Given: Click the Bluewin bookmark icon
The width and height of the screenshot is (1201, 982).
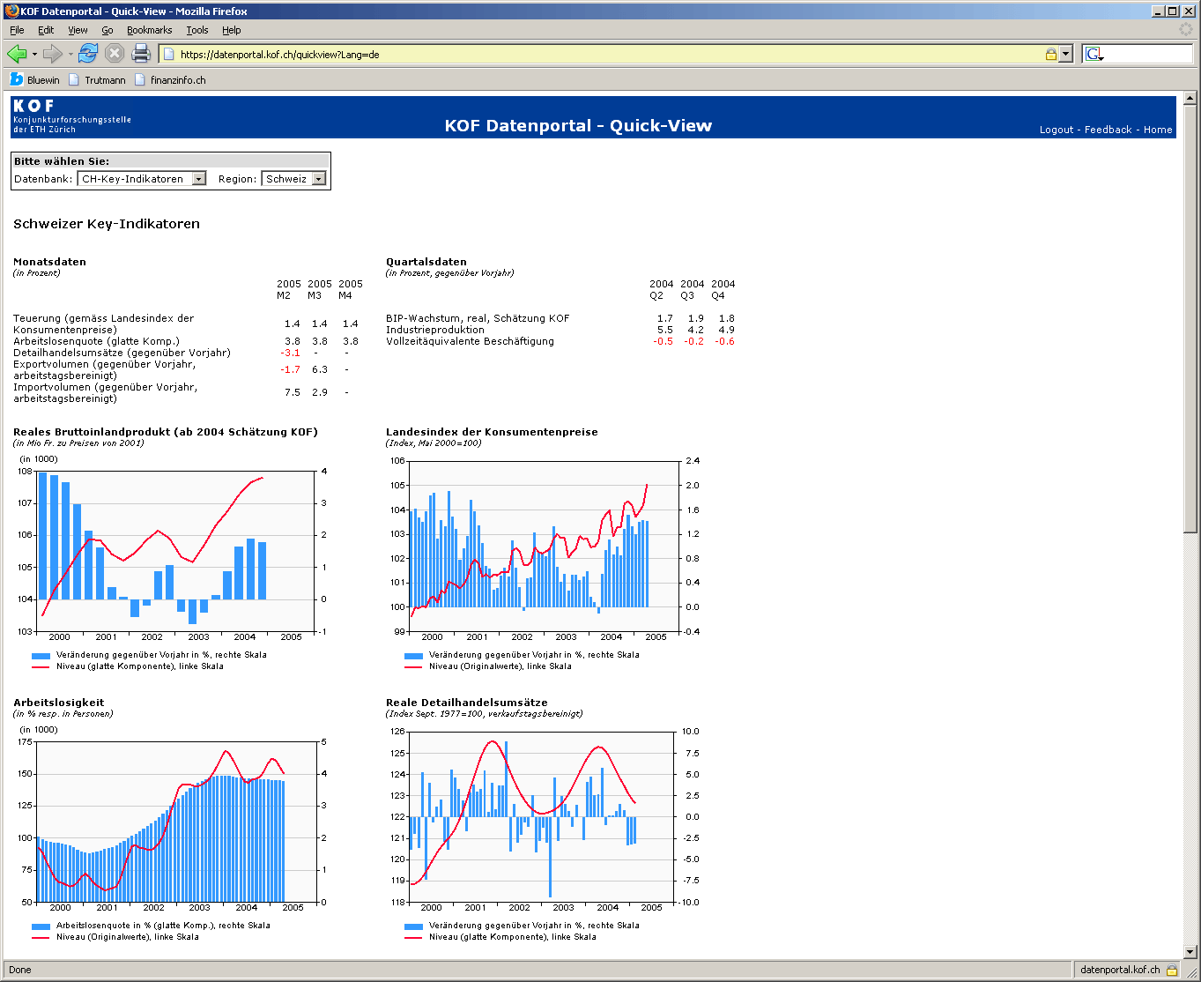Looking at the screenshot, I should pos(16,79).
